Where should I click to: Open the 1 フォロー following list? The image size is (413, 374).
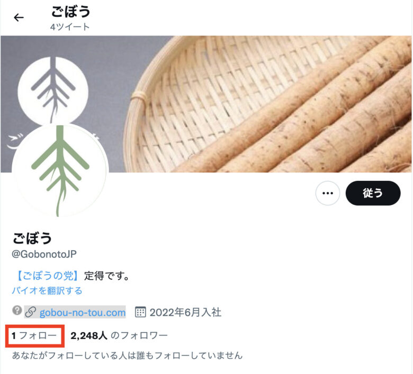34,335
